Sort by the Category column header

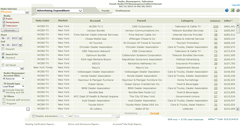187,21
